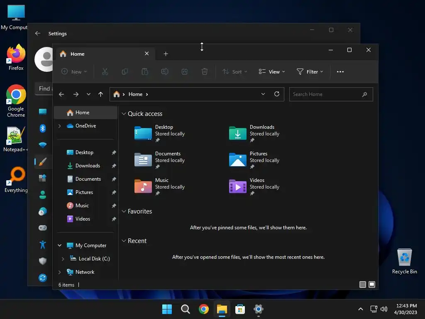Open Windows Update icon in Settings sidebar

point(43,278)
